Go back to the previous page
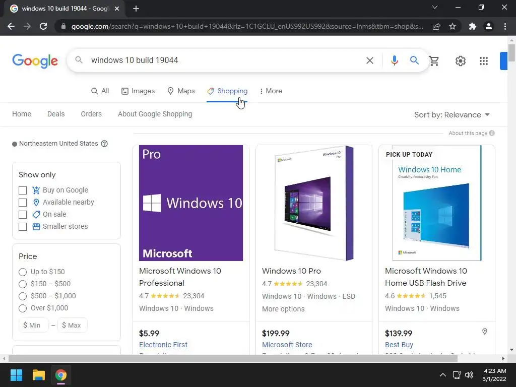The image size is (516, 387). click(11, 26)
